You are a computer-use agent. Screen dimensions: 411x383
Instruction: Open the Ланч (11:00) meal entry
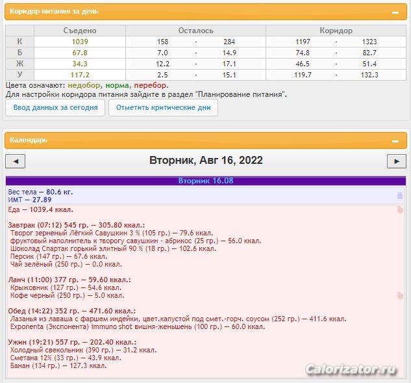click(69, 280)
